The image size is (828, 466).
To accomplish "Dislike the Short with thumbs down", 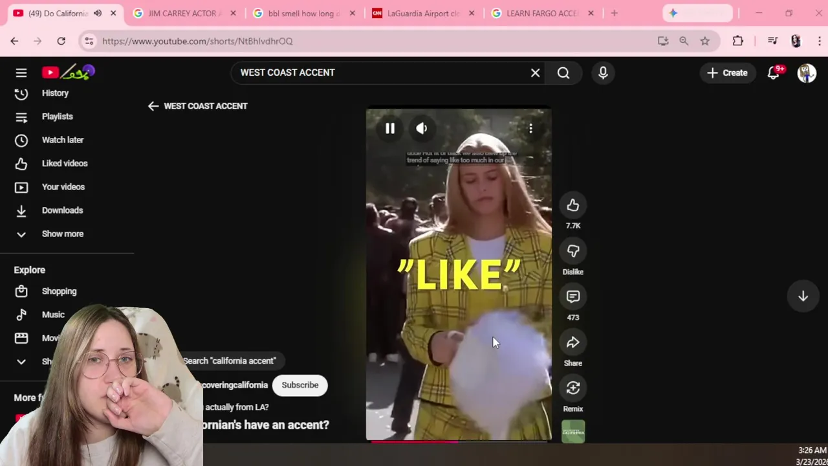I will [x=573, y=251].
